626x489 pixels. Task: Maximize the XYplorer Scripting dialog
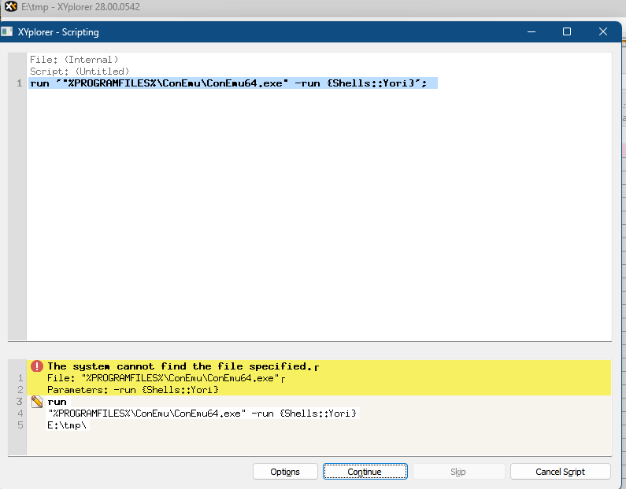click(566, 32)
